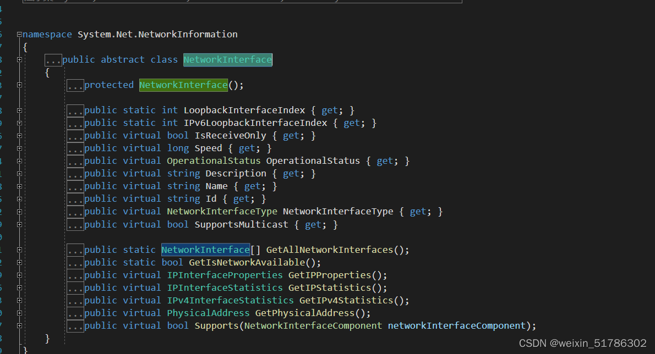This screenshot has height=354, width=655.
Task: Expand the collapsed box before the Name property
Action: pyautogui.click(x=75, y=186)
